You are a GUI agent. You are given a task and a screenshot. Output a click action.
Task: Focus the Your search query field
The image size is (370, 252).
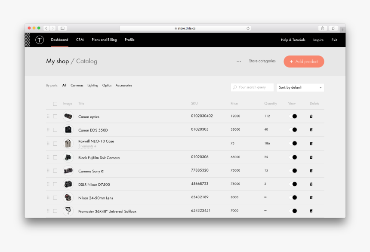click(252, 87)
